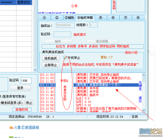Click the 标准时间 button
The height and width of the screenshot is (138, 164).
coord(22,110)
